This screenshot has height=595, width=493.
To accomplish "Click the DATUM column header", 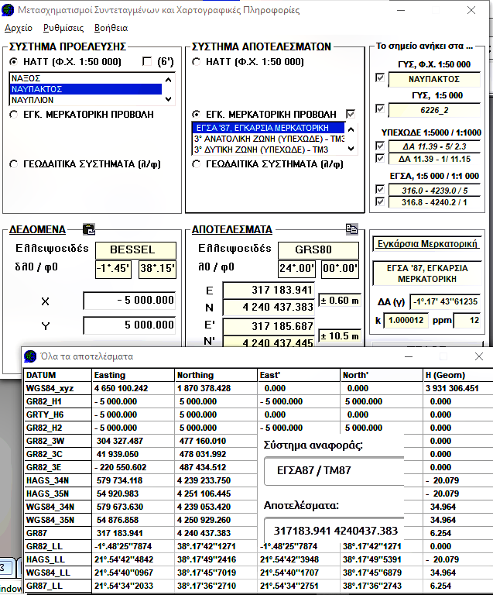I will (57, 375).
